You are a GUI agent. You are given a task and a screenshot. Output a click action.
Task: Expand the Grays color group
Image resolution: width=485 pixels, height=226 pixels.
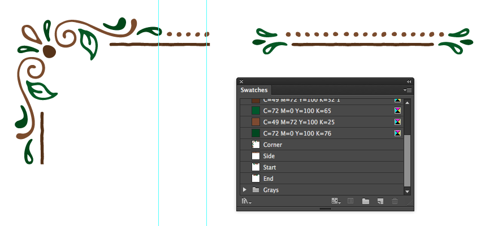(x=245, y=190)
